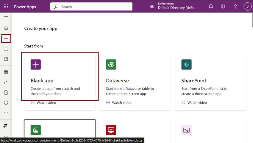253x143 pixels.
Task: Click 'Create an app from scratch' description
Action: pyautogui.click(x=55, y=91)
